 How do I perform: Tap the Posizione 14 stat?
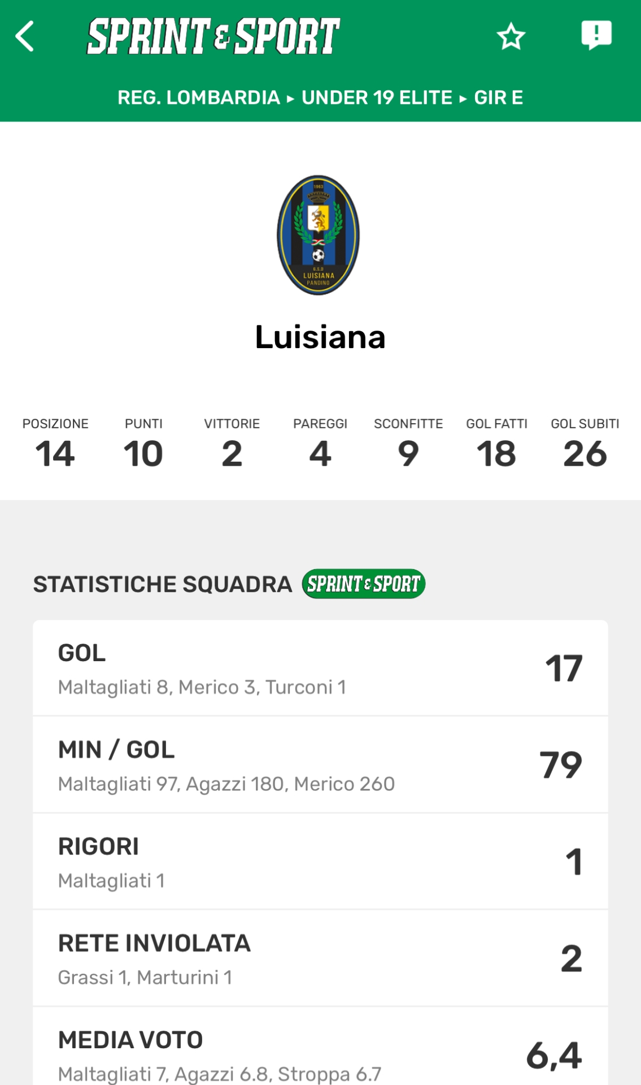coord(55,445)
